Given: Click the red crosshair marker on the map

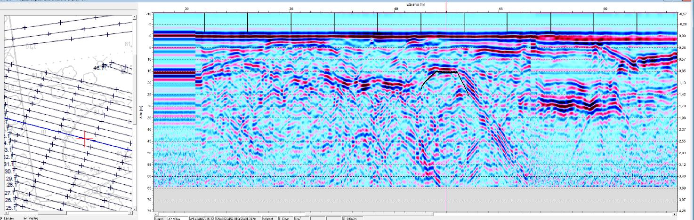Looking at the screenshot, I should click(x=85, y=138).
